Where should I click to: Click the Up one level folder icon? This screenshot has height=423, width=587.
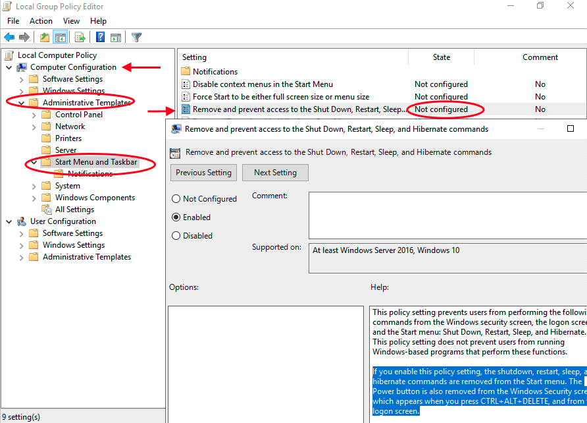(43, 37)
